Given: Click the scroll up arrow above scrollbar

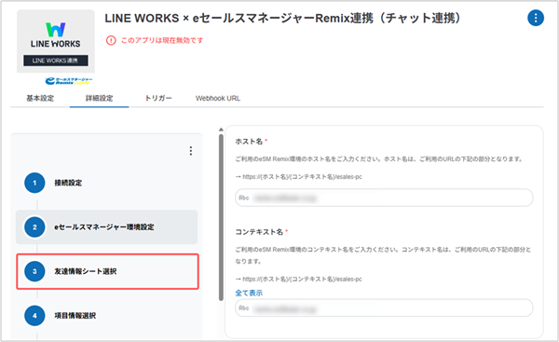Looking at the screenshot, I should click(221, 130).
